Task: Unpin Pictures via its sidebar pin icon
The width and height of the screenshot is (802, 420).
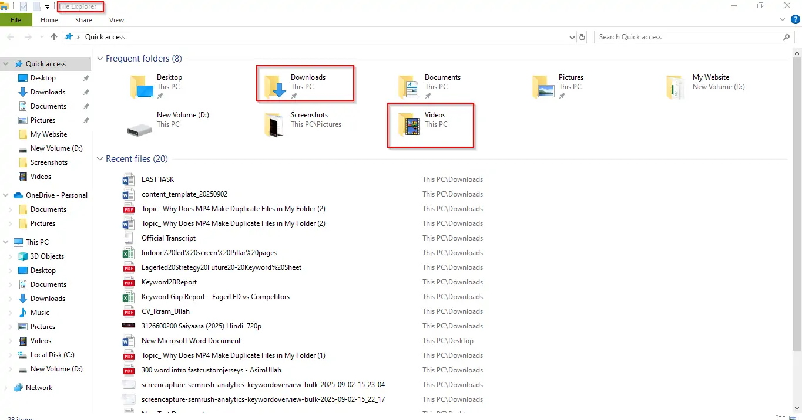Action: point(86,120)
